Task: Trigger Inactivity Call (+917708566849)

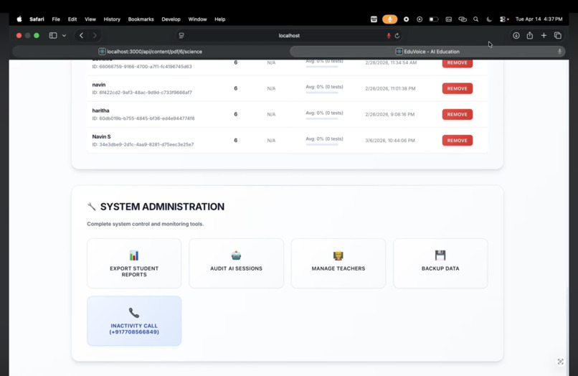Action: point(134,321)
